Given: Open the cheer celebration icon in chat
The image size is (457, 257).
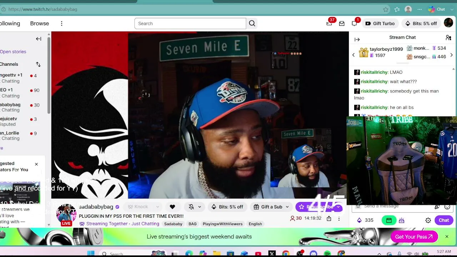Looking at the screenshot, I should point(437,206).
